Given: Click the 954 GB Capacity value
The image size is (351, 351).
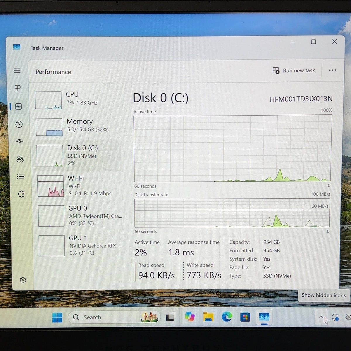Looking at the screenshot, I should (x=271, y=242).
